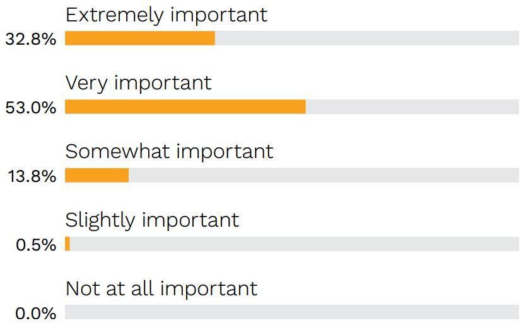Select the Somewhat important label
The image size is (526, 328).
(x=170, y=152)
